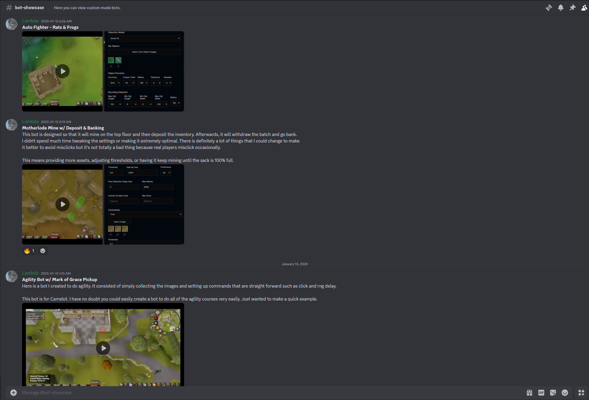Click timestamp 2025-01-12 8:19 AM
The height and width of the screenshot is (400, 589).
click(56, 122)
